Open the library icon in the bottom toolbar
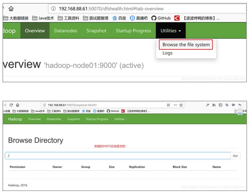The image size is (249, 195). [214, 105]
